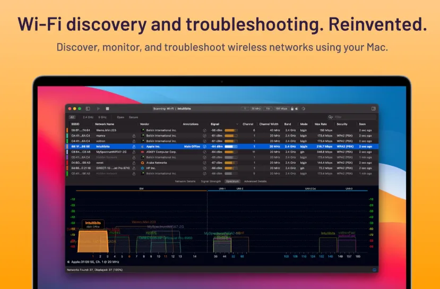Switch to the Signal Strength tab

[x=211, y=182]
